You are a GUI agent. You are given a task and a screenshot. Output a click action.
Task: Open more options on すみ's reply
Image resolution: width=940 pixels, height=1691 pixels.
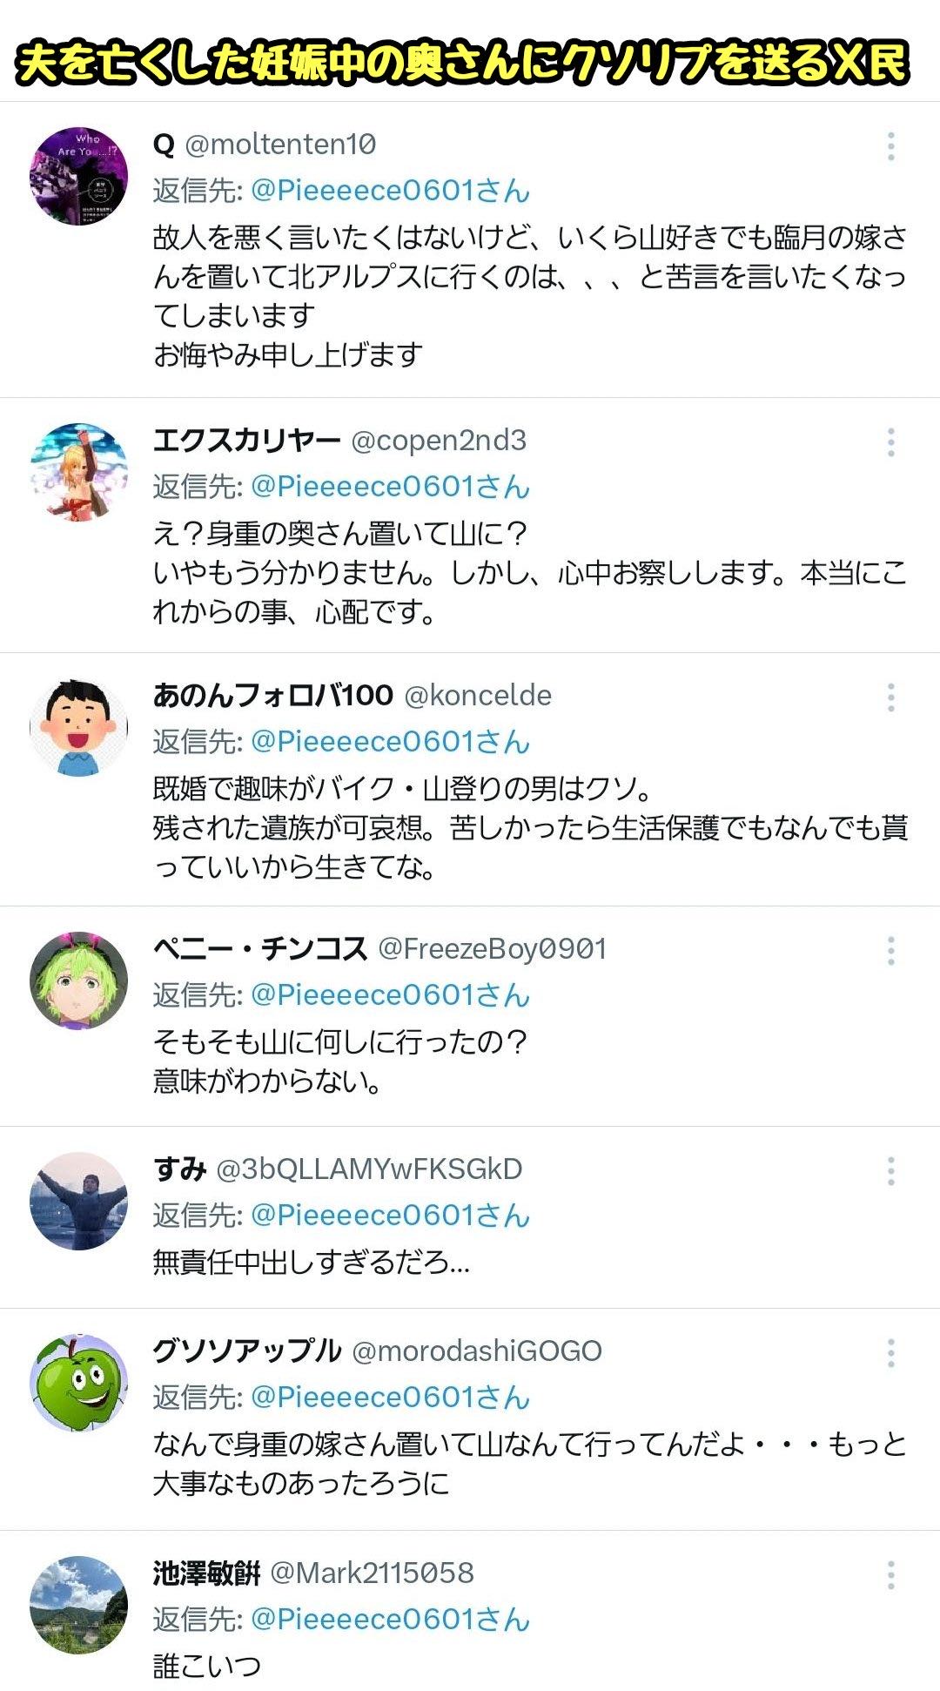tap(890, 1171)
